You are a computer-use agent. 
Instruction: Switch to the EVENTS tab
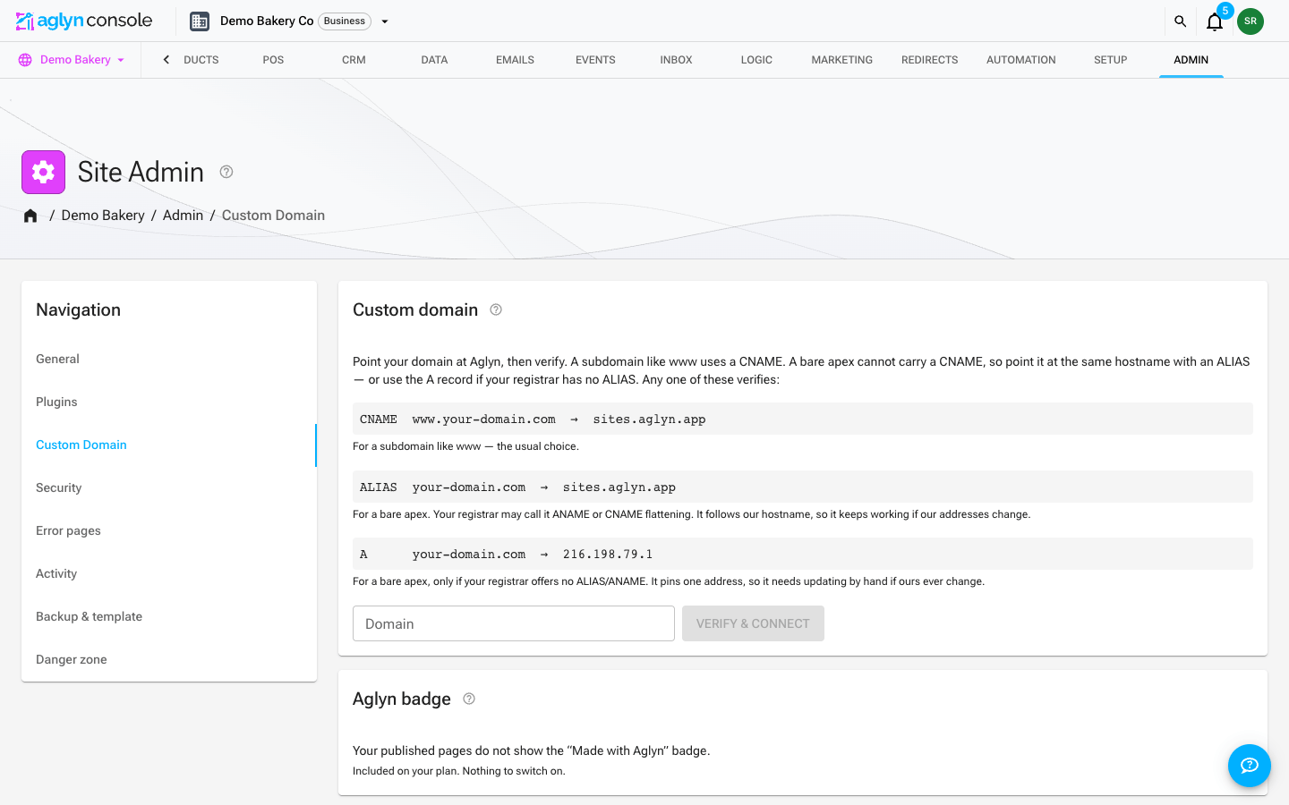(595, 60)
